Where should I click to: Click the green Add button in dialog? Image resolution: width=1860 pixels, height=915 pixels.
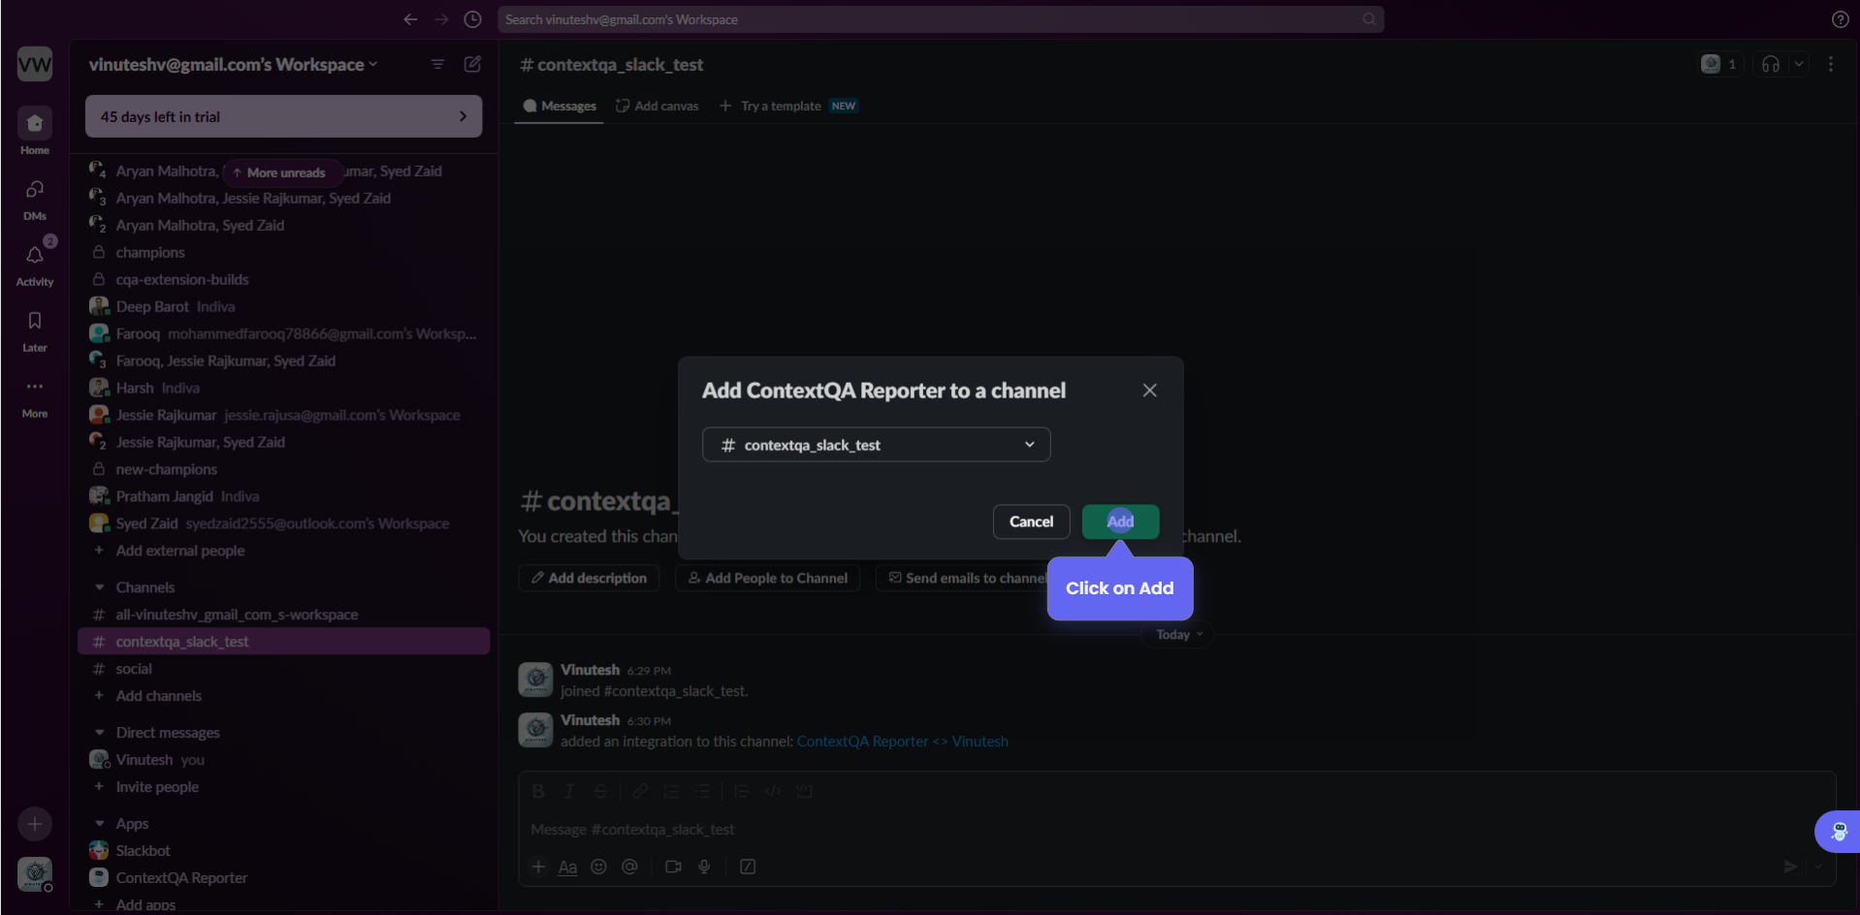coord(1120,521)
